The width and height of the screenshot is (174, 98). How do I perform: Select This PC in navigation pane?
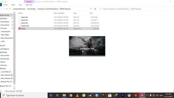(2, 46)
